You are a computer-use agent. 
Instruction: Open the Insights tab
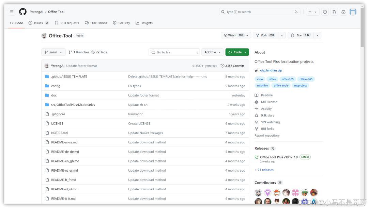click(144, 23)
